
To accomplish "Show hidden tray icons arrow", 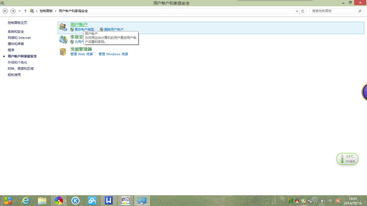I will (x=284, y=201).
